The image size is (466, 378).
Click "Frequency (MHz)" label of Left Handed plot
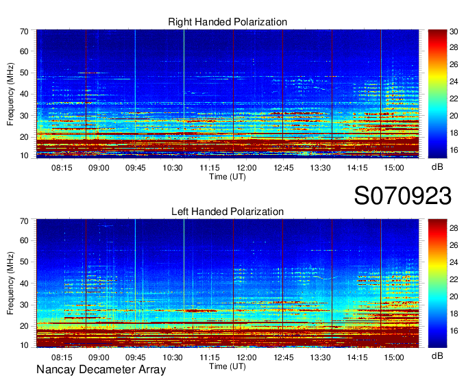point(10,283)
